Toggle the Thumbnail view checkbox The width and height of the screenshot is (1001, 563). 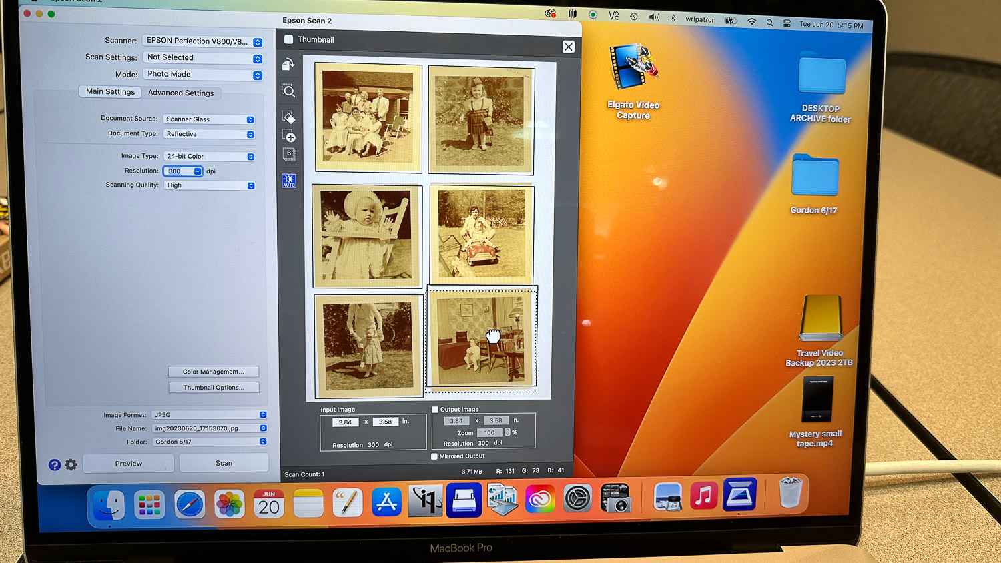289,39
